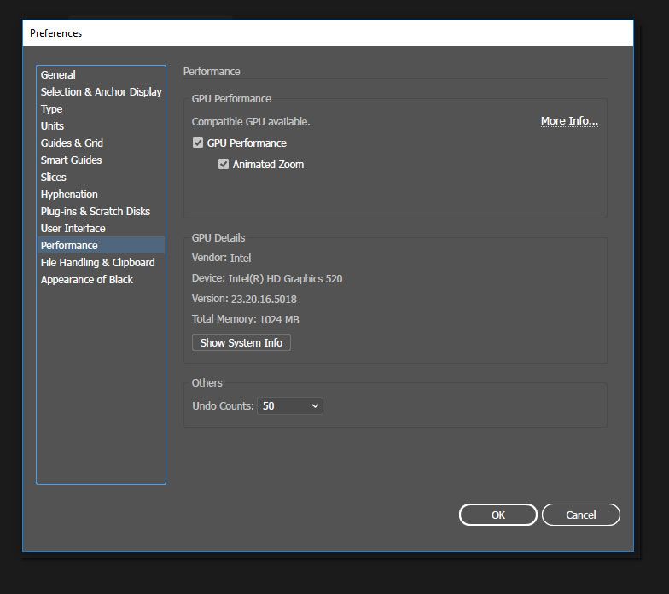This screenshot has height=594, width=669.
Task: Open the Undo Counts dropdown
Action: tap(290, 406)
